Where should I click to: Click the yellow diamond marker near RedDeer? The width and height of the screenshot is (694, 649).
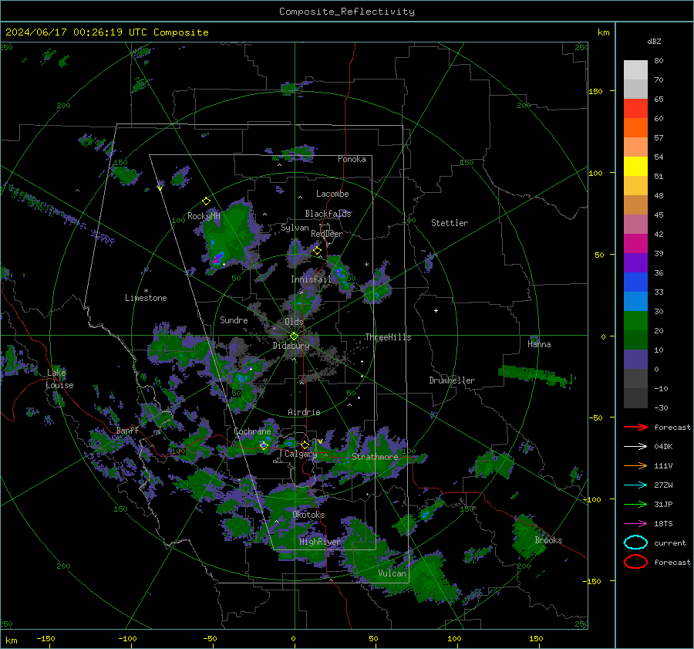click(317, 251)
